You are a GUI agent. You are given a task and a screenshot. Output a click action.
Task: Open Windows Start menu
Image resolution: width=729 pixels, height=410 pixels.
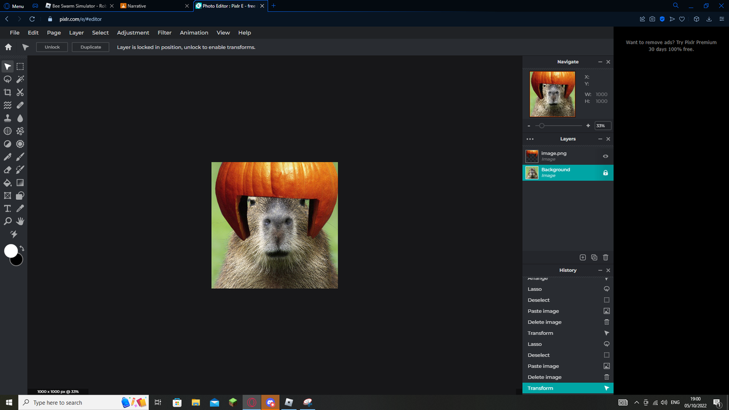[9, 403]
